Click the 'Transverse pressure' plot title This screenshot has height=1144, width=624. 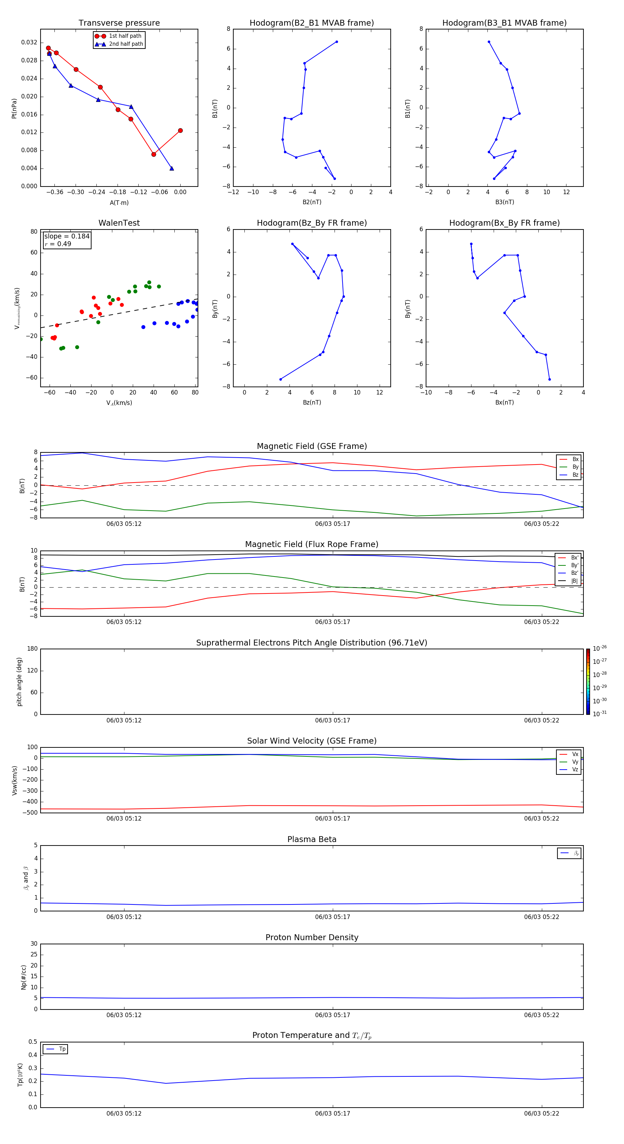coord(119,23)
